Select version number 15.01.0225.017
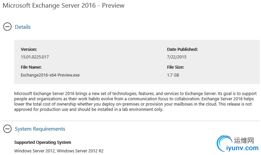This screenshot has height=155, width=261. (35, 57)
